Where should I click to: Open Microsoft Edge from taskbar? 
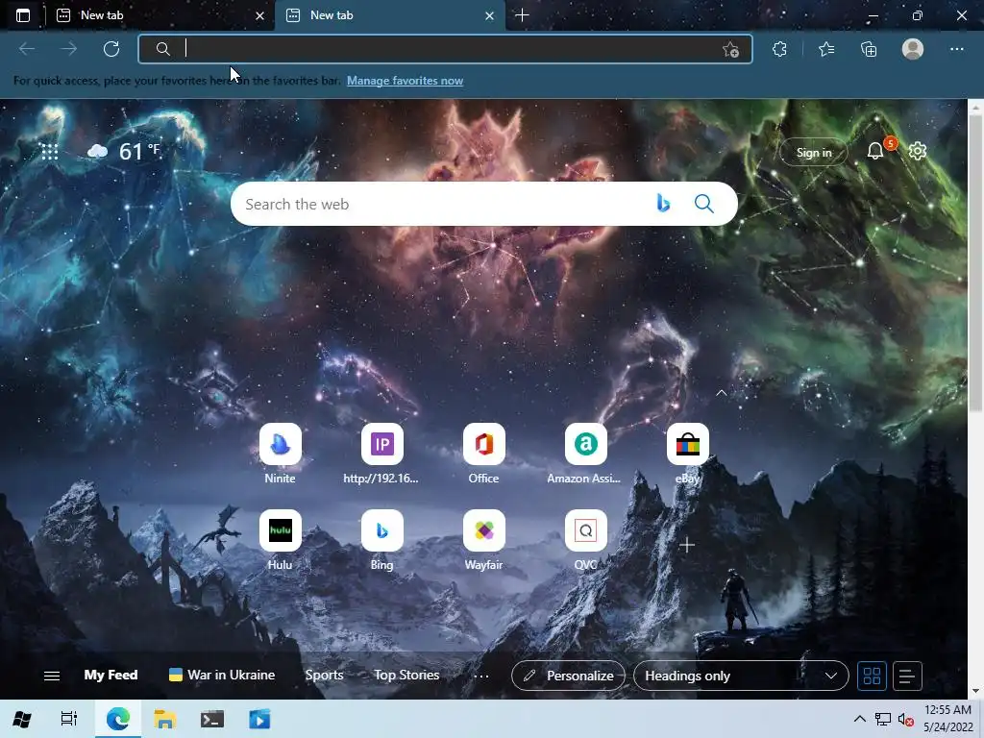(x=117, y=719)
